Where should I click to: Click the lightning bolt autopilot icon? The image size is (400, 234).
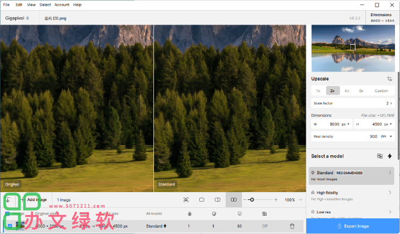(x=390, y=156)
